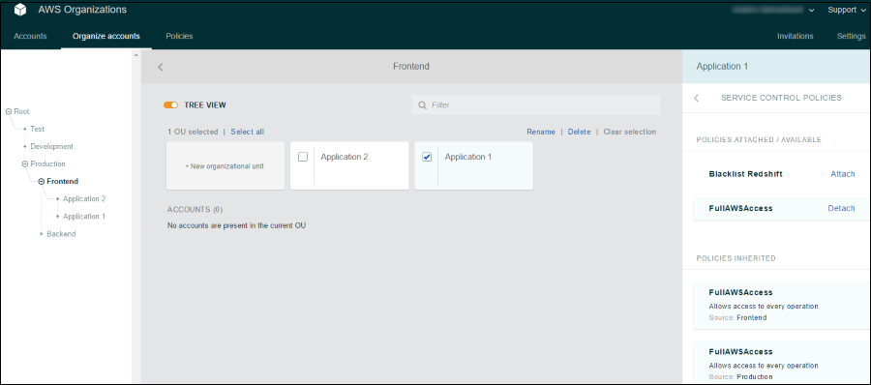
Task: Click the '1 OU selected' text
Action: 193,132
